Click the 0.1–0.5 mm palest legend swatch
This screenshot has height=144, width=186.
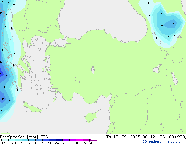pyautogui.click(x=5, y=140)
